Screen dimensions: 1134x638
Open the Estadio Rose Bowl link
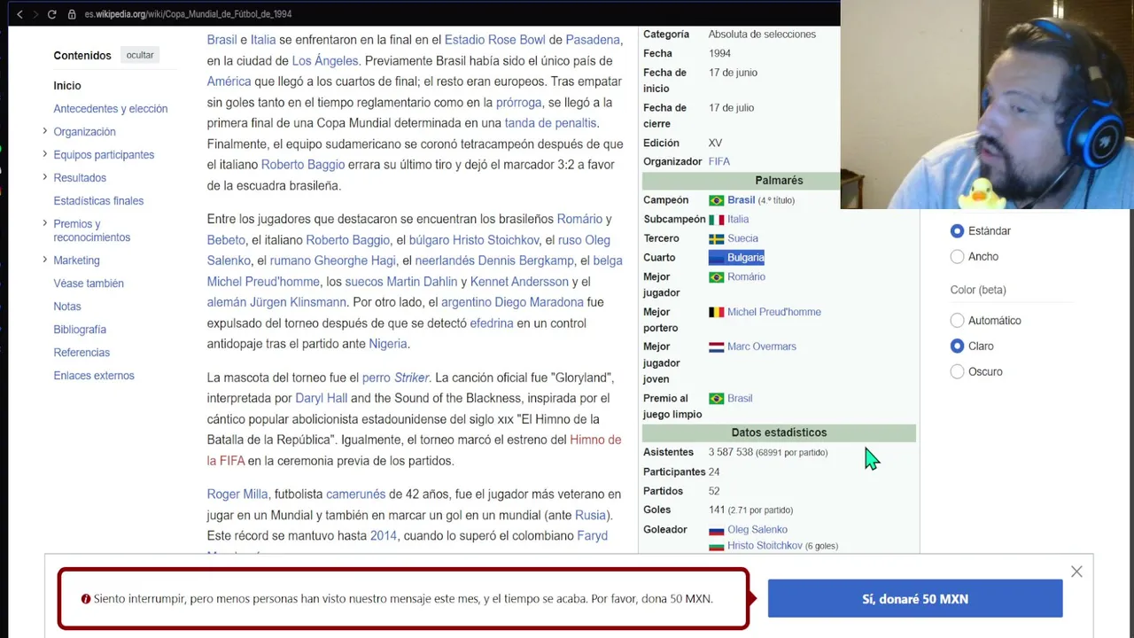(x=495, y=40)
